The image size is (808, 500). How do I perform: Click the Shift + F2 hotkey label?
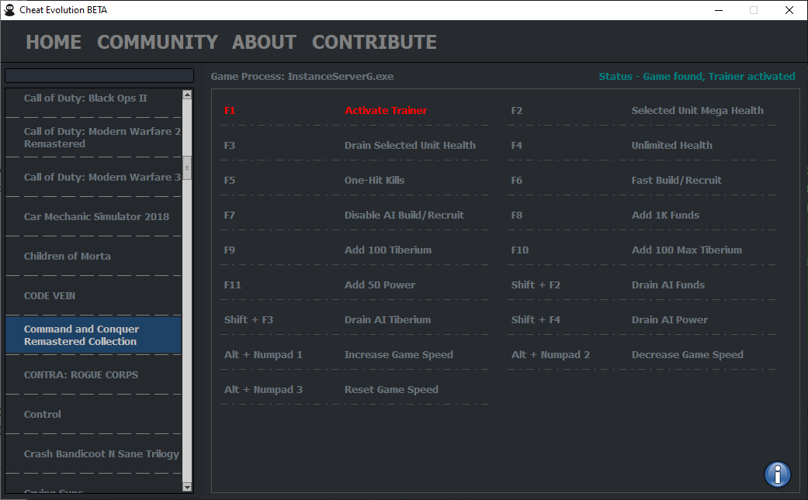coord(536,285)
